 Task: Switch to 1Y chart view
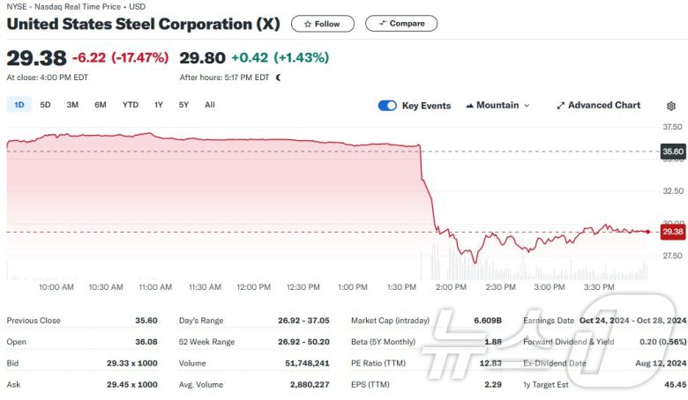click(x=159, y=105)
